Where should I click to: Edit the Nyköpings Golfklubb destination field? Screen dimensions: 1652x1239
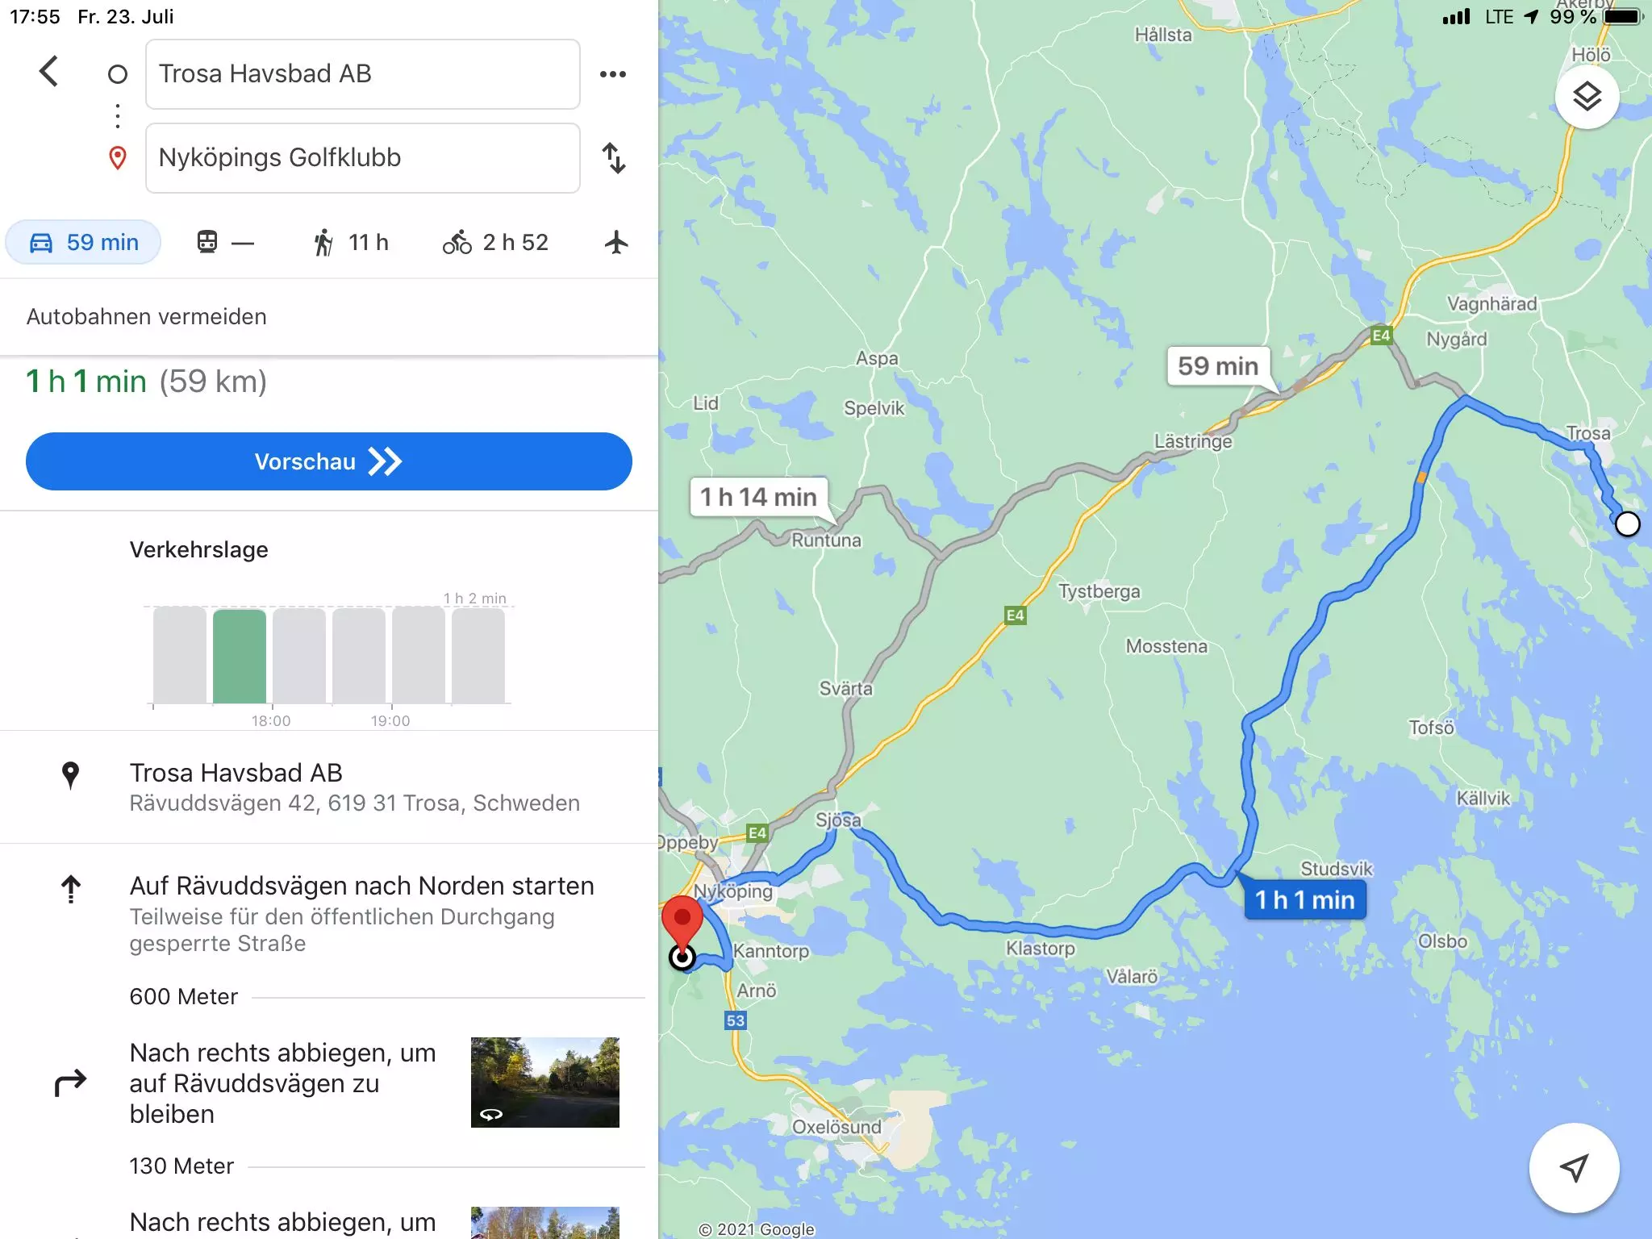click(363, 158)
